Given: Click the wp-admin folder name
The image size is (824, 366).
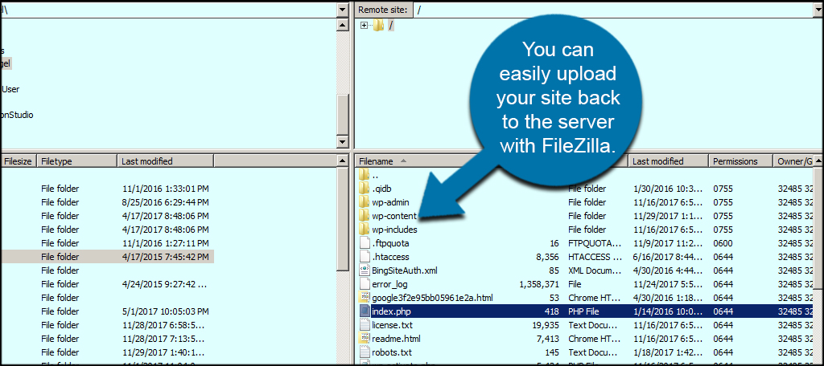Looking at the screenshot, I should [390, 202].
